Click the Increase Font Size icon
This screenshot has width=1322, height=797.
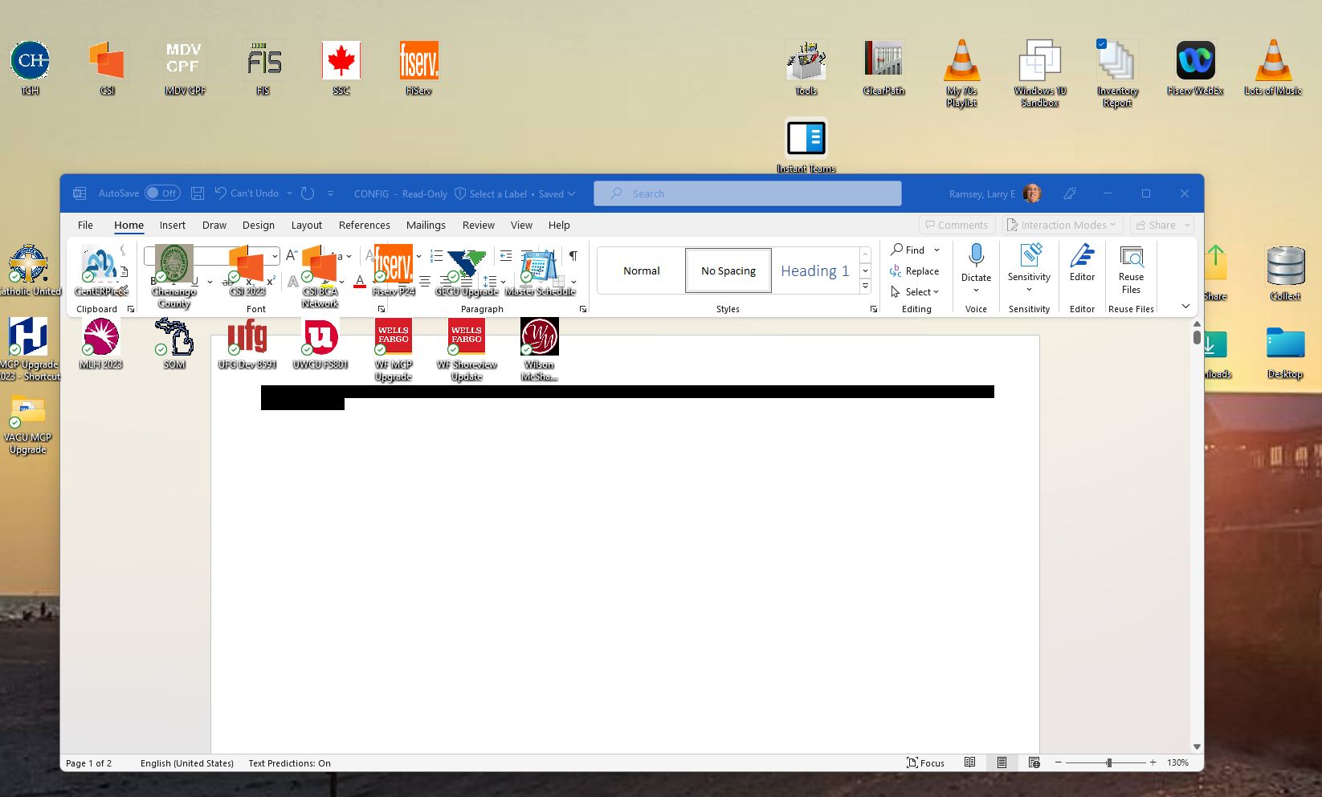pos(292,255)
